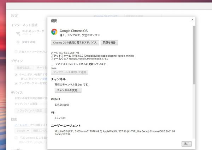This screenshot has width=212, height=150.
Task: Click the V8 version 5.0.71.39
Action: pyautogui.click(x=60, y=118)
